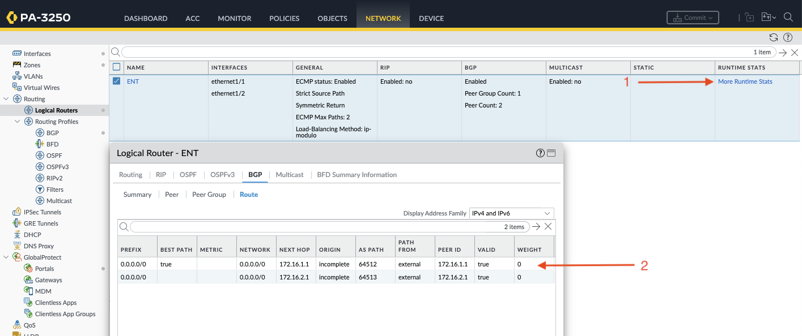Click the IPSec Tunnels sidebar icon
The image size is (802, 336).
click(x=17, y=212)
